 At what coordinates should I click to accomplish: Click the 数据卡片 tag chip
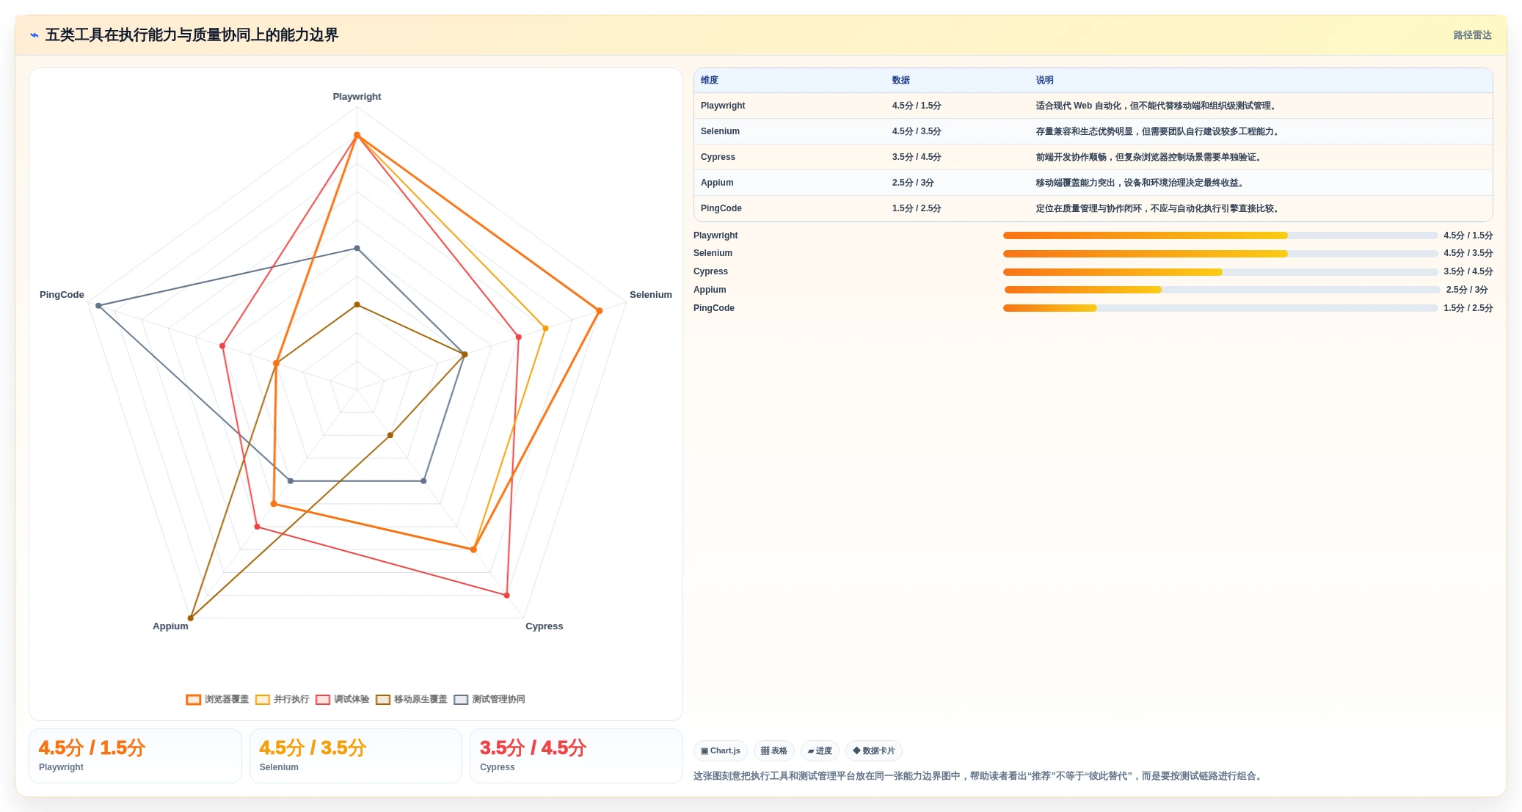coord(874,750)
